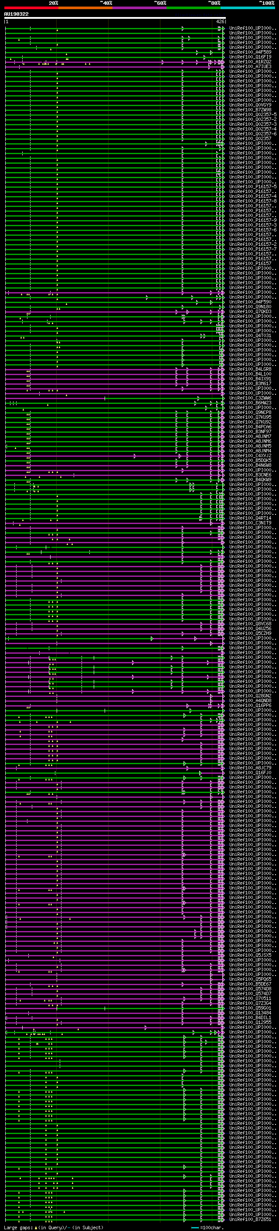Image resolution: width=279 pixels, height=1231 pixels.
Task: Click the white query sequence bar
Action: coord(115,18)
